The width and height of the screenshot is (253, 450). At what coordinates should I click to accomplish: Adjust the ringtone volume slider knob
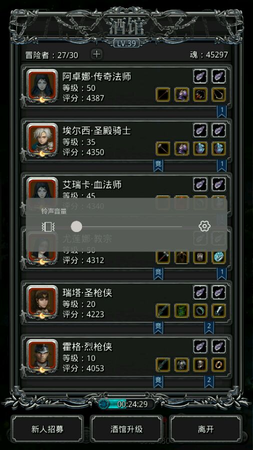click(x=76, y=226)
